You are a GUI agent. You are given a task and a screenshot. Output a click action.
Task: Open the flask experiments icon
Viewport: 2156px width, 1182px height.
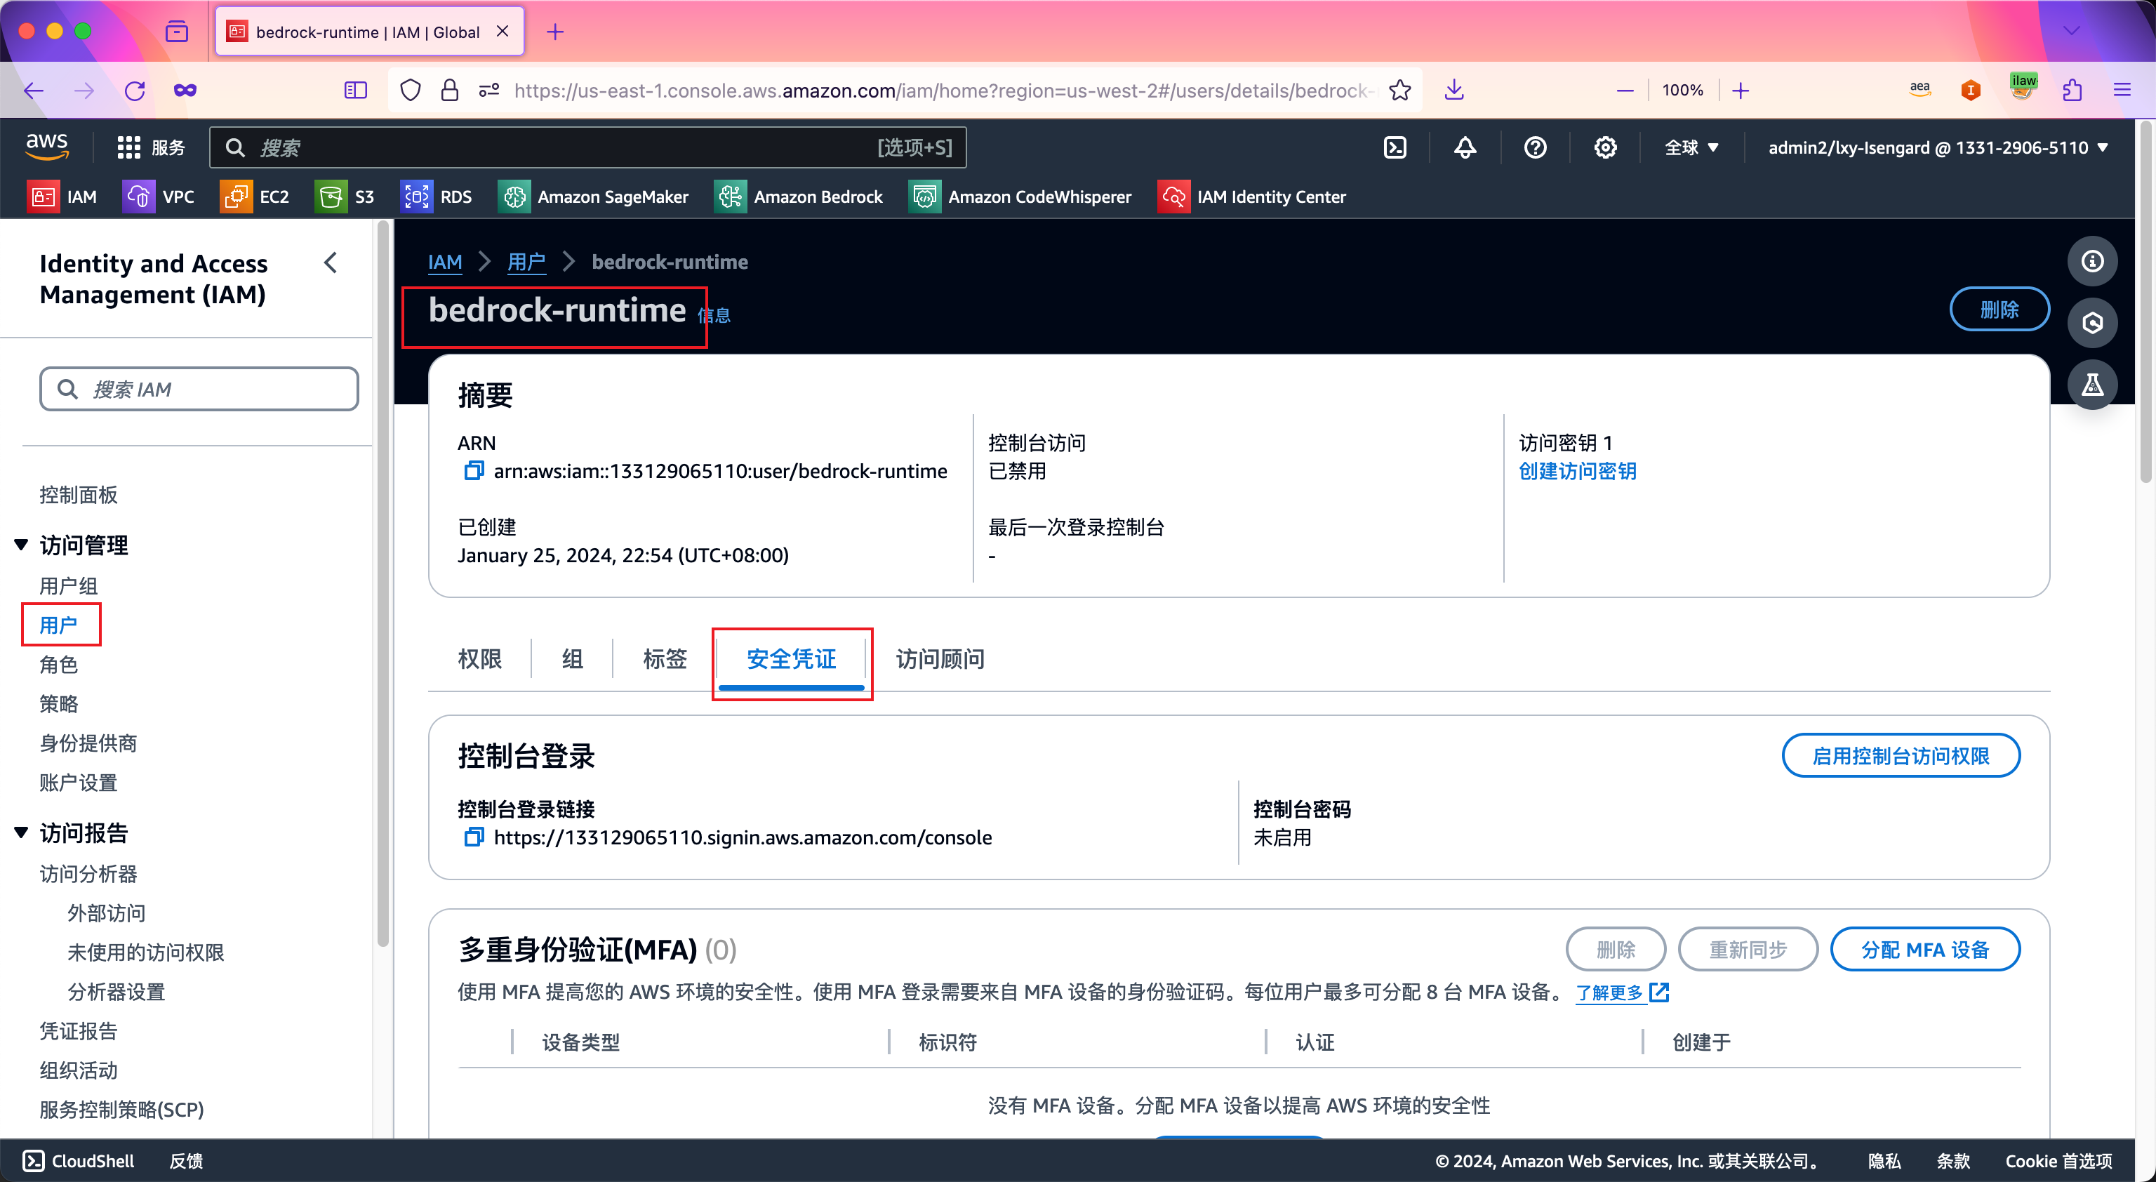[x=2092, y=385]
